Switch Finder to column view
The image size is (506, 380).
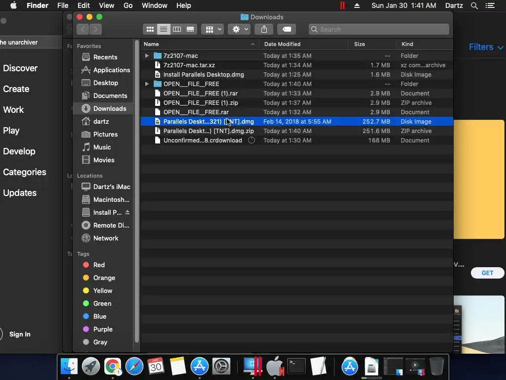177,29
